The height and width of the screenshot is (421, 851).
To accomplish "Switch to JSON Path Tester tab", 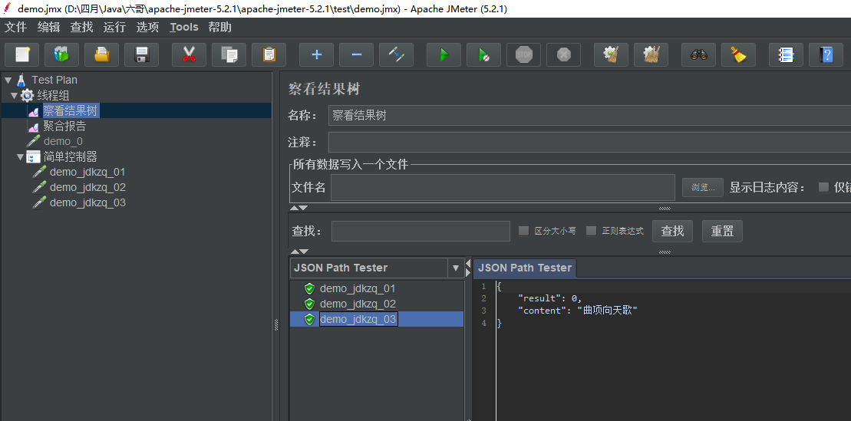I will pos(524,268).
